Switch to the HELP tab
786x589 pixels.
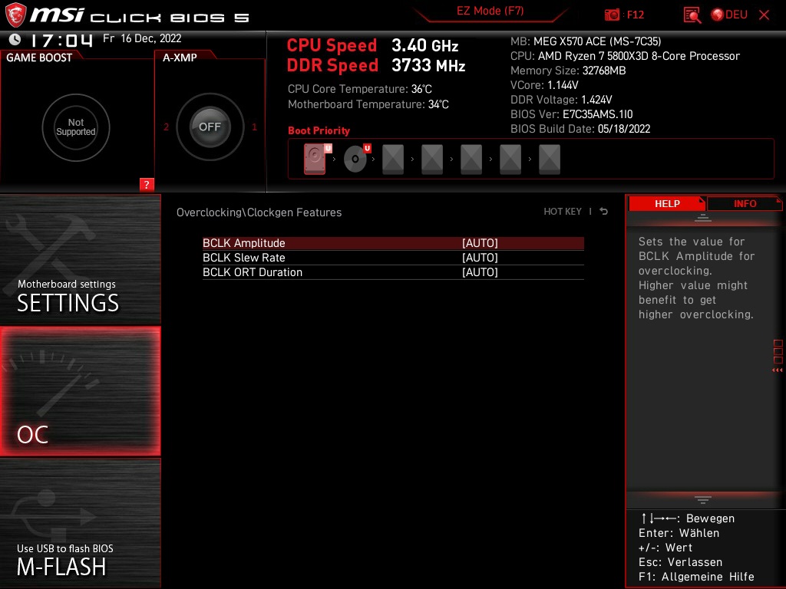(x=667, y=204)
